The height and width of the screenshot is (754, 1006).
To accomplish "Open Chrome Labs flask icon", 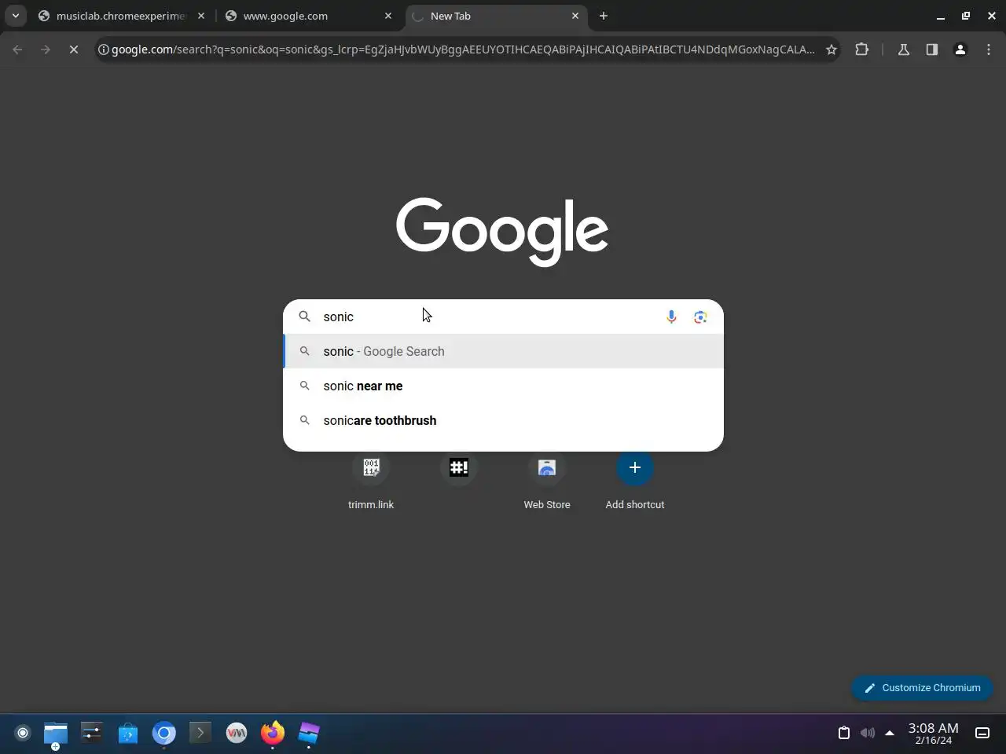I will click(x=904, y=49).
